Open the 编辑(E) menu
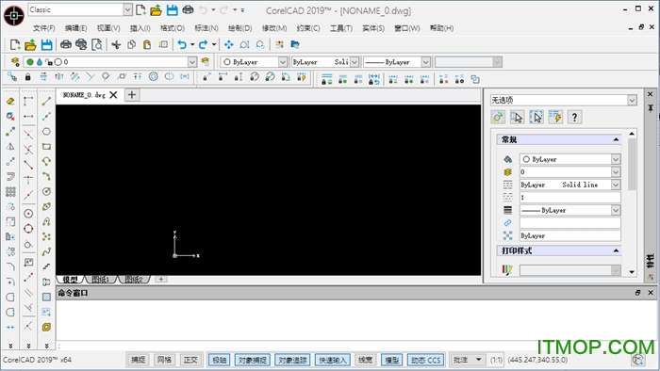The image size is (660, 371). pyautogui.click(x=75, y=28)
